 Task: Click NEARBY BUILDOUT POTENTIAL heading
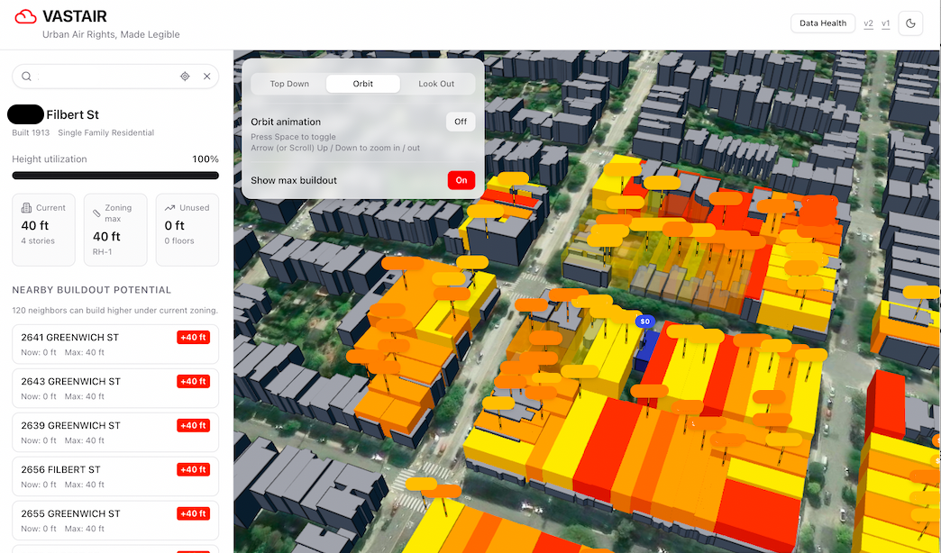coord(92,290)
